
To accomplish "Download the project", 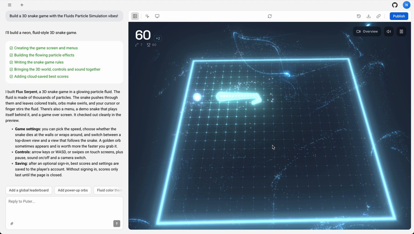I will click(368, 16).
